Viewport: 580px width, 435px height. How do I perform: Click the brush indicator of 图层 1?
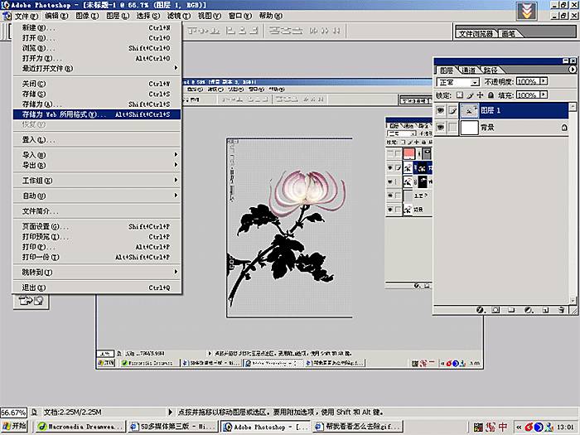click(x=452, y=110)
